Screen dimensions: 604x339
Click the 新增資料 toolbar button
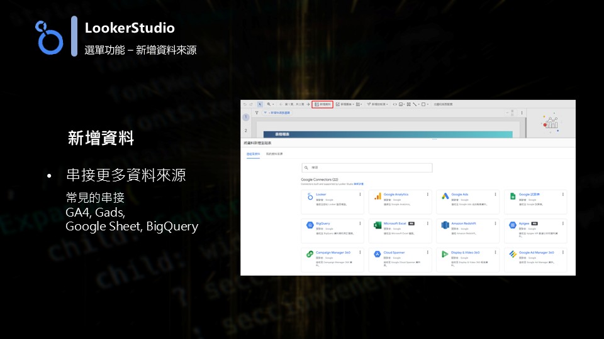[323, 104]
